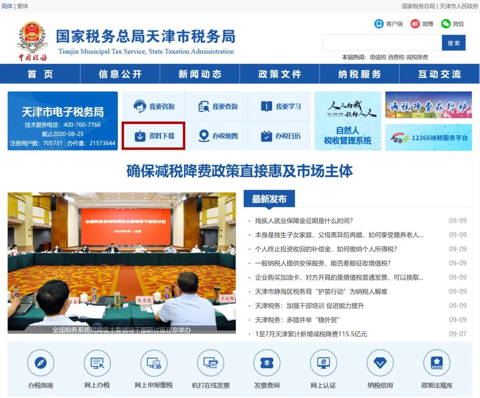Focus the site search input field
480x398 pixels.
[x=382, y=43]
